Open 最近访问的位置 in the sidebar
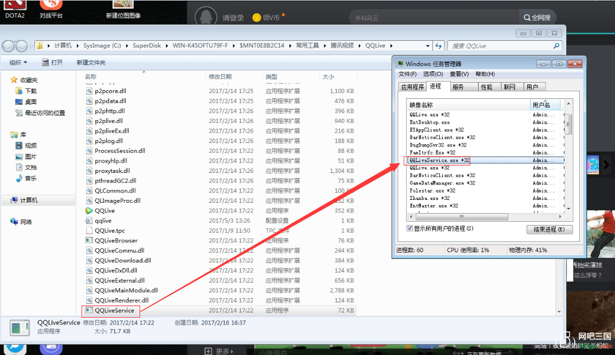The width and height of the screenshot is (615, 355). pyautogui.click(x=40, y=113)
